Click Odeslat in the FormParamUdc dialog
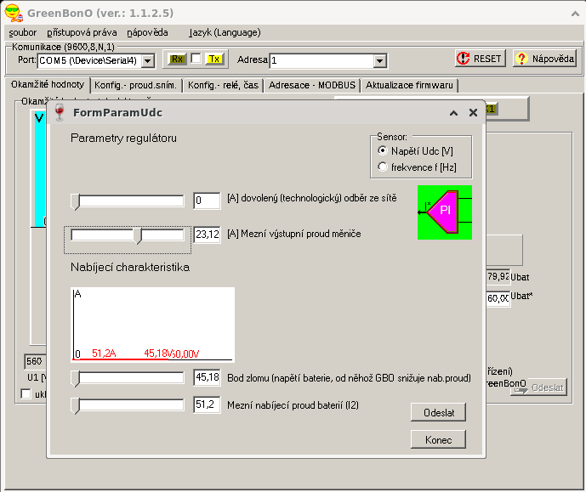The height and width of the screenshot is (492, 586). point(438,412)
